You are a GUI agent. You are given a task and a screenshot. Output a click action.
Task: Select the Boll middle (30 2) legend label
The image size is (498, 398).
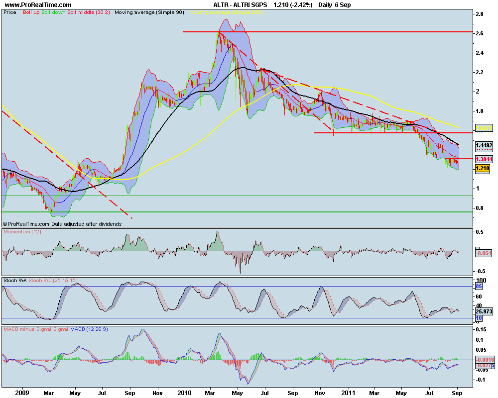tap(89, 12)
